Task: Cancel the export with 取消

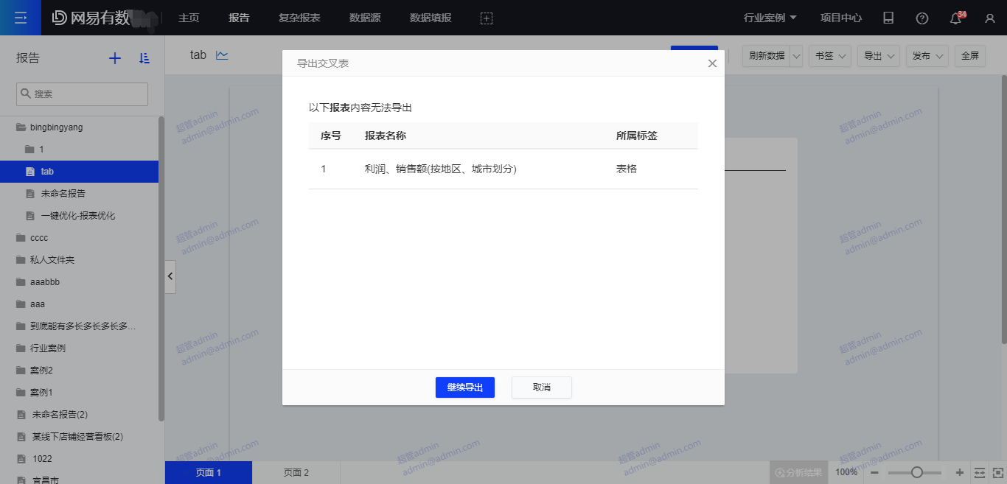Action: tap(541, 387)
